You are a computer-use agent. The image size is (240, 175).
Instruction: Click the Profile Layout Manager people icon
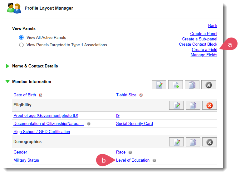coord(14,8)
